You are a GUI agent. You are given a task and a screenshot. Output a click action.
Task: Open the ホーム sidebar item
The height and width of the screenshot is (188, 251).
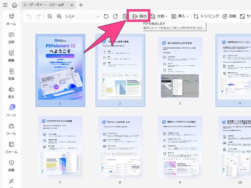(11, 20)
